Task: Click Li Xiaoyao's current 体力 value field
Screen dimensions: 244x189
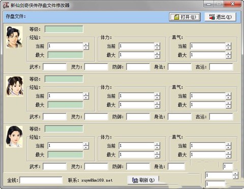Action: (x=137, y=46)
